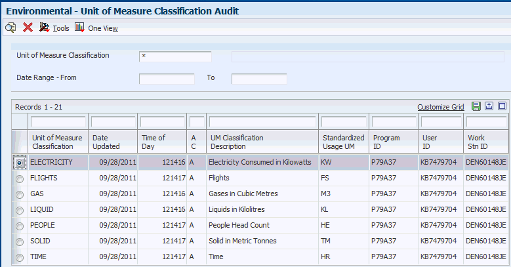
Task: Select the PEOPLE row radio button
Action: [20, 225]
